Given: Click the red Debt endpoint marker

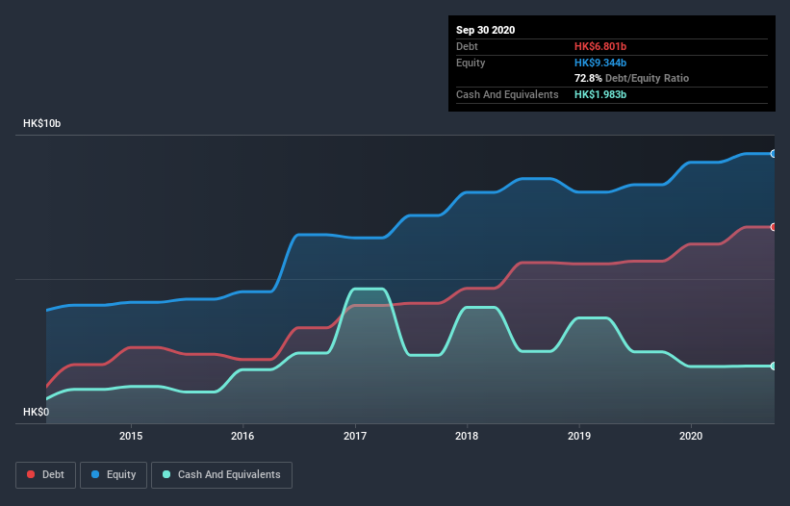Looking at the screenshot, I should (774, 227).
